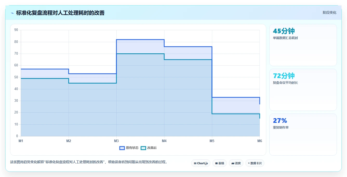Click the M2 x-axis label

click(69, 141)
